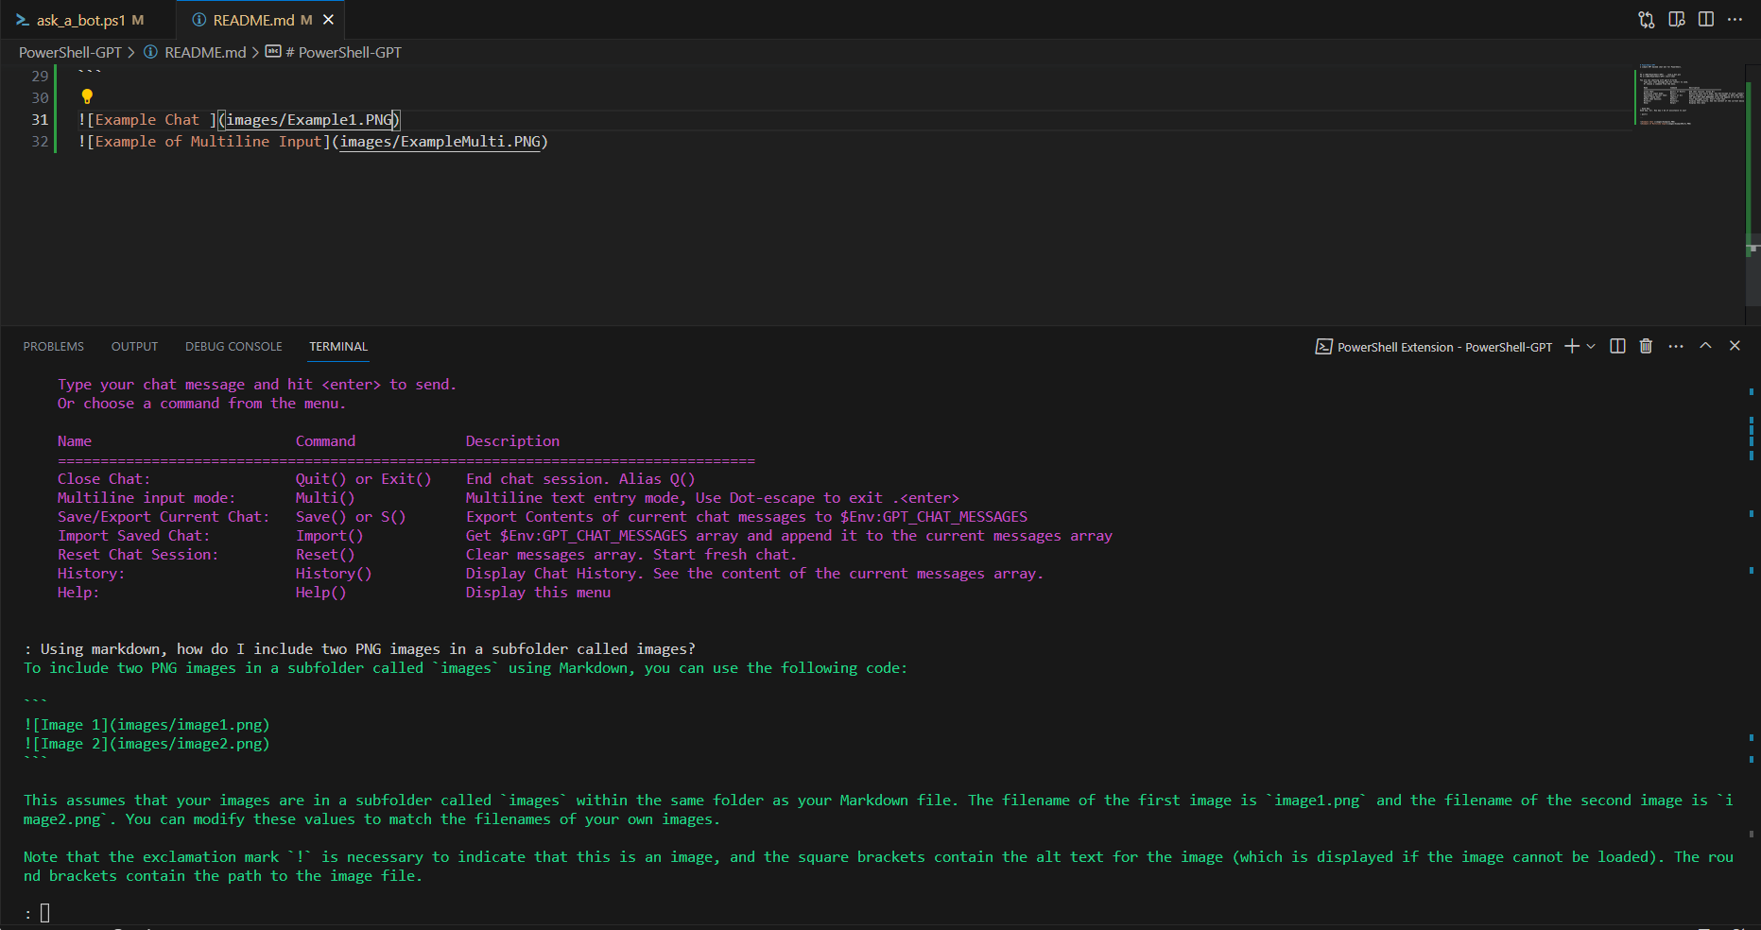Split the editor to the right
Screen dimensions: 1761x930
[1706, 20]
